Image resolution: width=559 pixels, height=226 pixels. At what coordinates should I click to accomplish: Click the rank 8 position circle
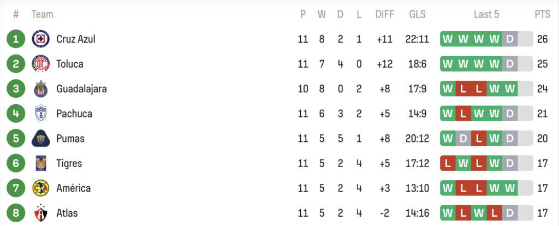pyautogui.click(x=16, y=213)
